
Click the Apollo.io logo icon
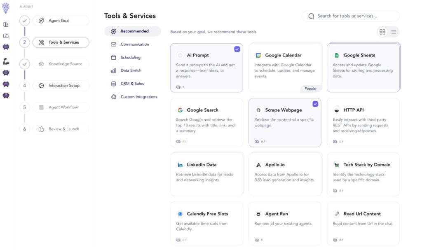258,165
